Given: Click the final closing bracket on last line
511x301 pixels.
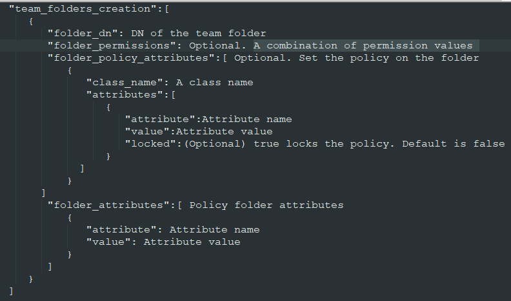Looking at the screenshot, I should (x=12, y=291).
